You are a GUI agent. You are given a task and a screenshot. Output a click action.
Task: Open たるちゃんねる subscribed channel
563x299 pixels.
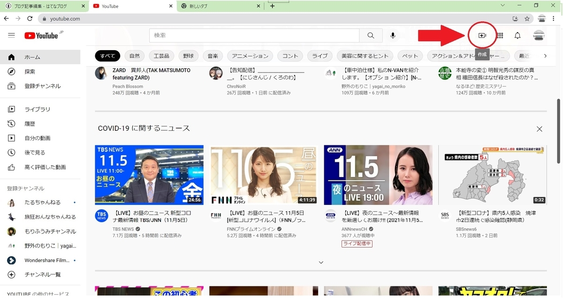click(x=40, y=202)
